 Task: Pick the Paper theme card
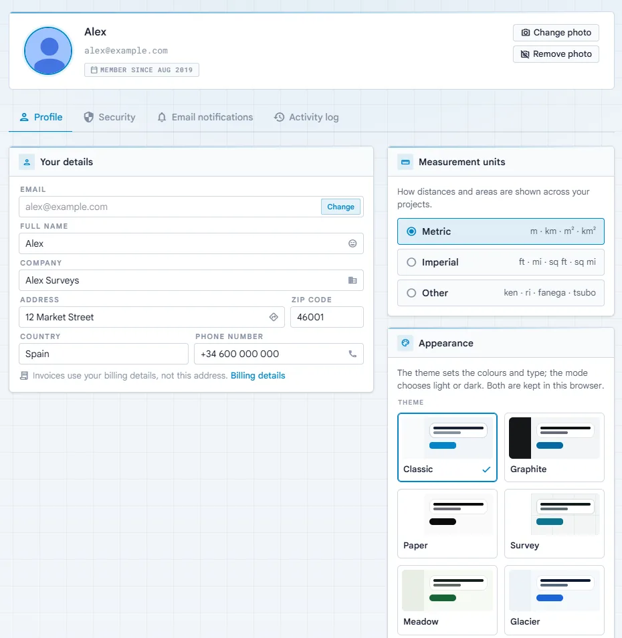(x=447, y=524)
